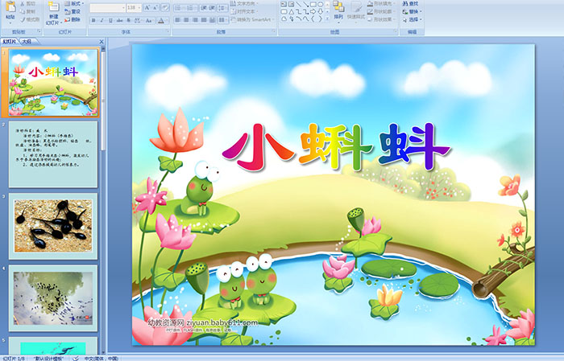This screenshot has height=361, width=564.
Task: Toggle strikethrough abc formatting
Action: [119, 20]
